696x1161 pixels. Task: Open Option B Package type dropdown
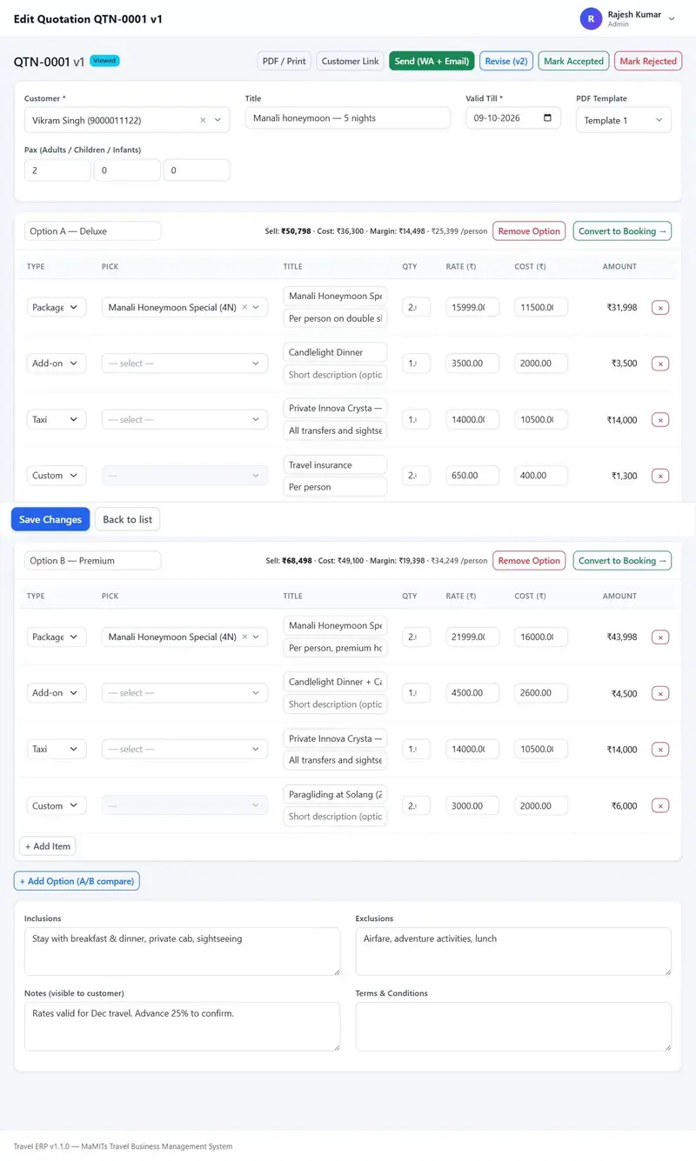tap(57, 637)
